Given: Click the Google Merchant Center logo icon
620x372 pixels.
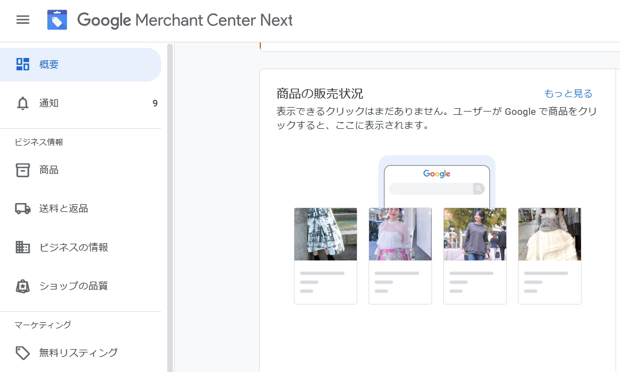Looking at the screenshot, I should click(x=57, y=20).
